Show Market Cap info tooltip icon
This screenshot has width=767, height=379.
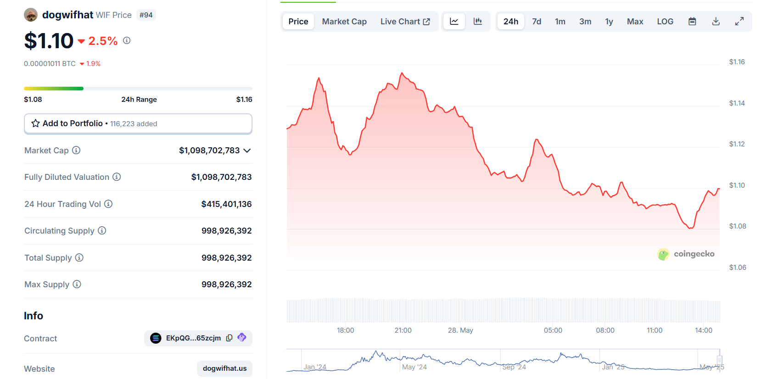[x=76, y=150]
